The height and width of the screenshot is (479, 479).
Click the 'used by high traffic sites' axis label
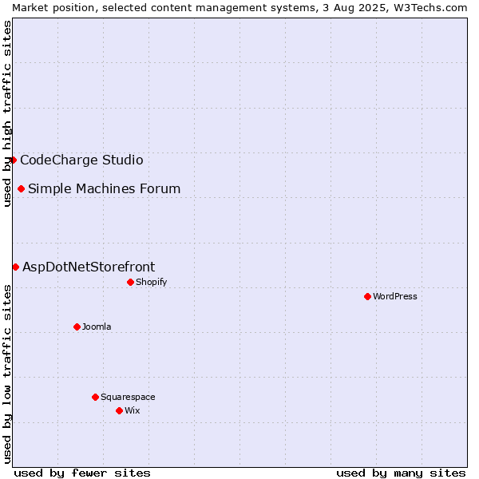tap(6, 113)
